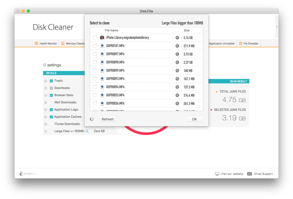Click the Refresh button
The height and width of the screenshot is (199, 293).
click(x=108, y=119)
